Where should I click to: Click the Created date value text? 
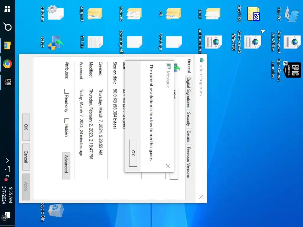pos(101,122)
